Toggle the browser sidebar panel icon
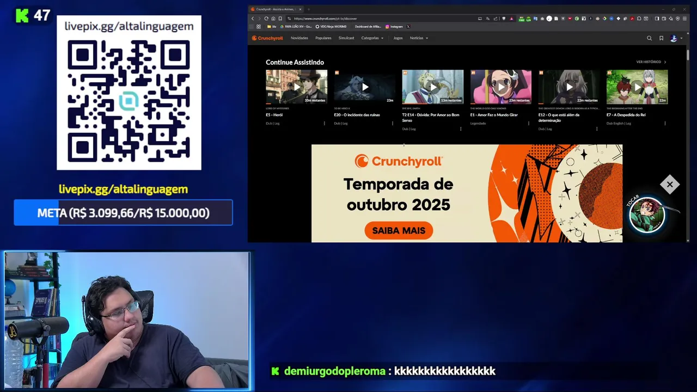Screen dimensions: 697x392 tap(657, 19)
